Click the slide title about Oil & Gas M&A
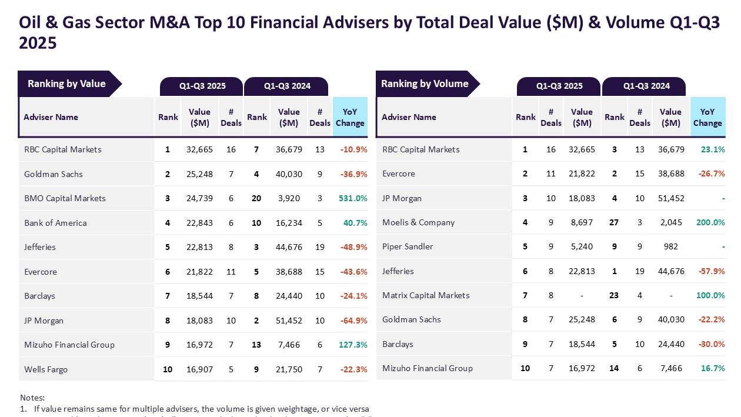741x417 pixels. pos(369,32)
